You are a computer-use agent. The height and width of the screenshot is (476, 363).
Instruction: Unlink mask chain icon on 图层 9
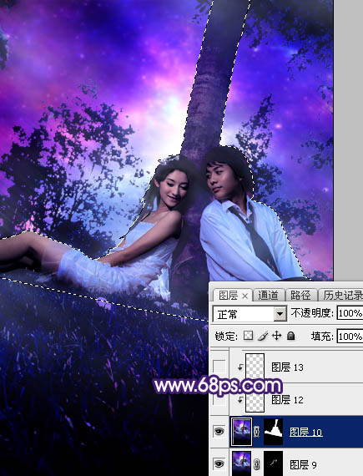257,464
